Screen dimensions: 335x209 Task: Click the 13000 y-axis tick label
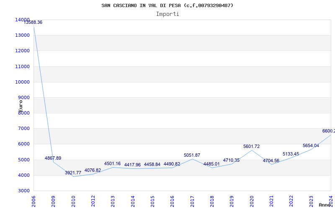pos(23,35)
